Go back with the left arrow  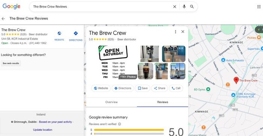3,18
